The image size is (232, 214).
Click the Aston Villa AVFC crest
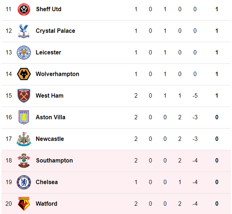pyautogui.click(x=24, y=117)
